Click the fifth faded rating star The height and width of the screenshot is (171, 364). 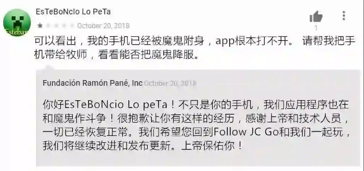click(72, 25)
